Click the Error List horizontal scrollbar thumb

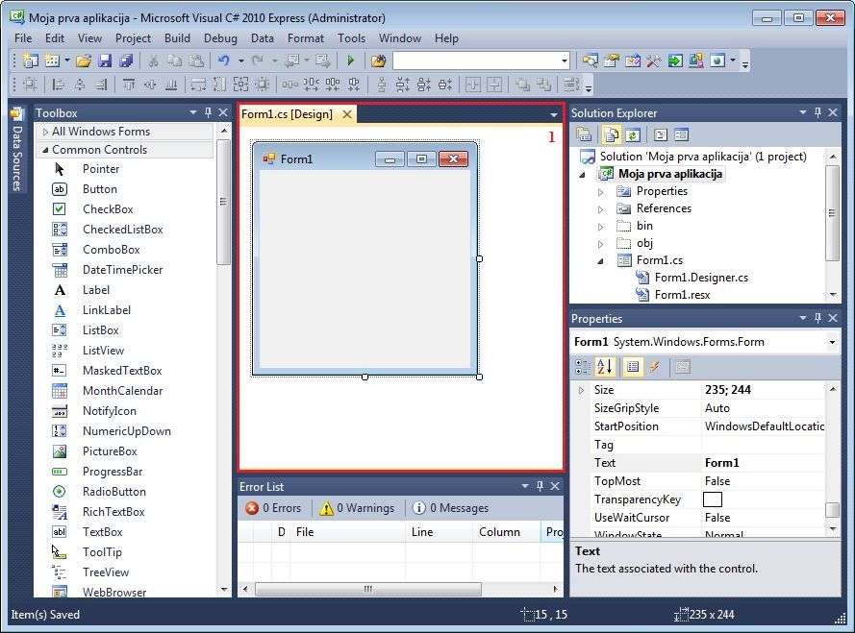pyautogui.click(x=368, y=589)
